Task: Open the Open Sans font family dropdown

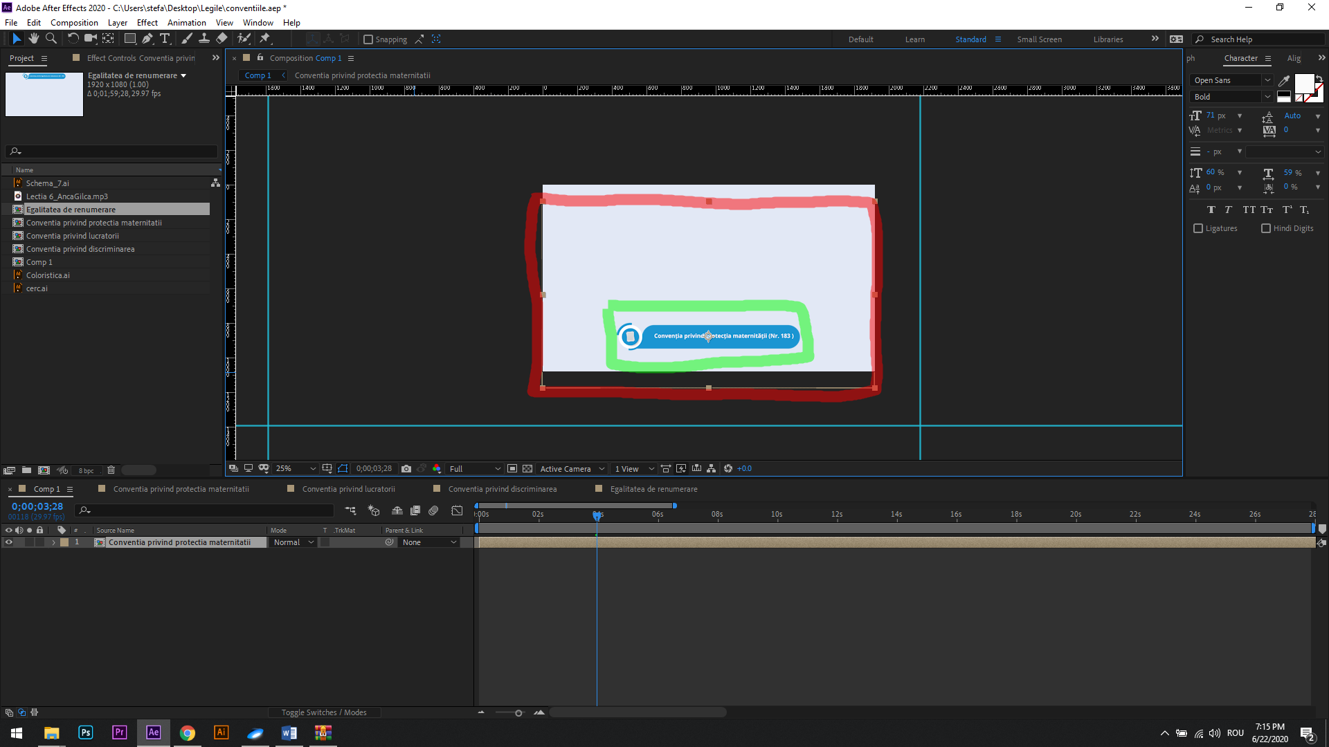Action: coord(1231,80)
